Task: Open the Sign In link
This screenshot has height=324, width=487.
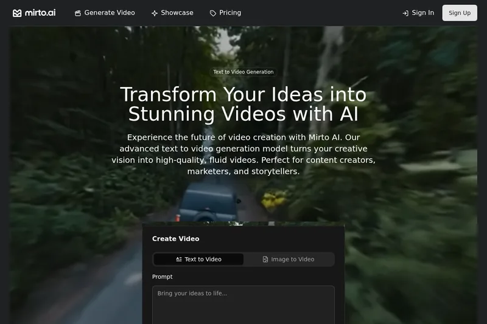Action: (418, 13)
